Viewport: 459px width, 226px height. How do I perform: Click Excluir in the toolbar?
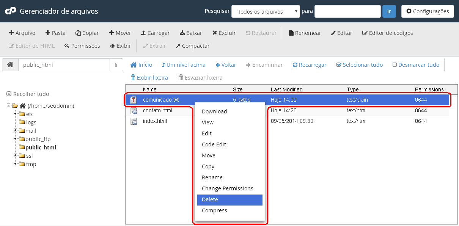coord(224,33)
